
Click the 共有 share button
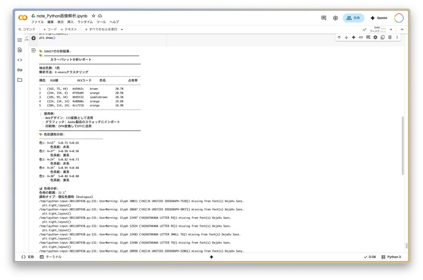click(354, 18)
